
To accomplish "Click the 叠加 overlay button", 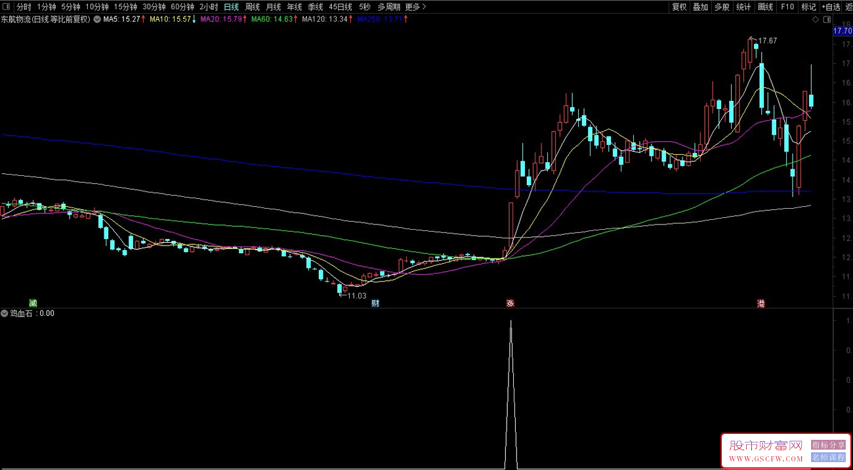I will tap(701, 7).
